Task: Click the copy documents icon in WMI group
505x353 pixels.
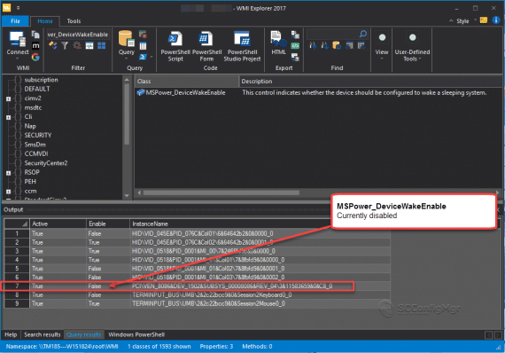Action: pos(35,35)
